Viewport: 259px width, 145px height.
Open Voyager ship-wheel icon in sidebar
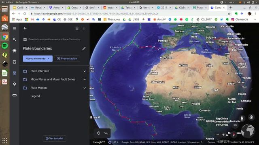pos(15,51)
